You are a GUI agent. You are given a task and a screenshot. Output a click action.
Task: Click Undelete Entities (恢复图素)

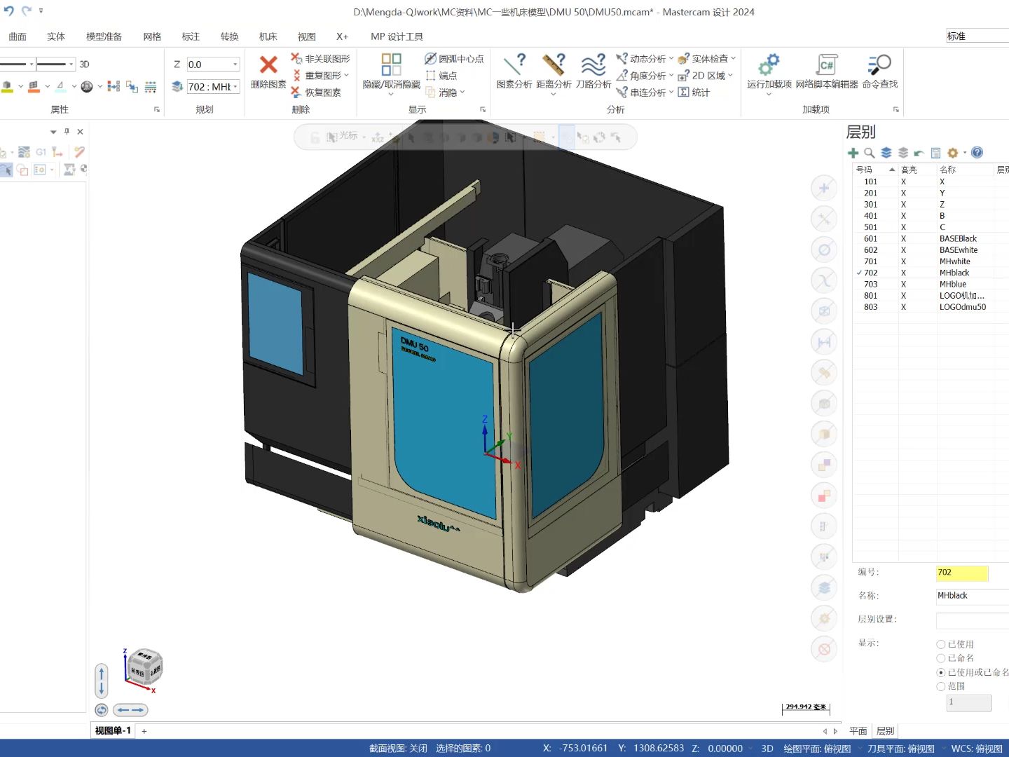316,93
